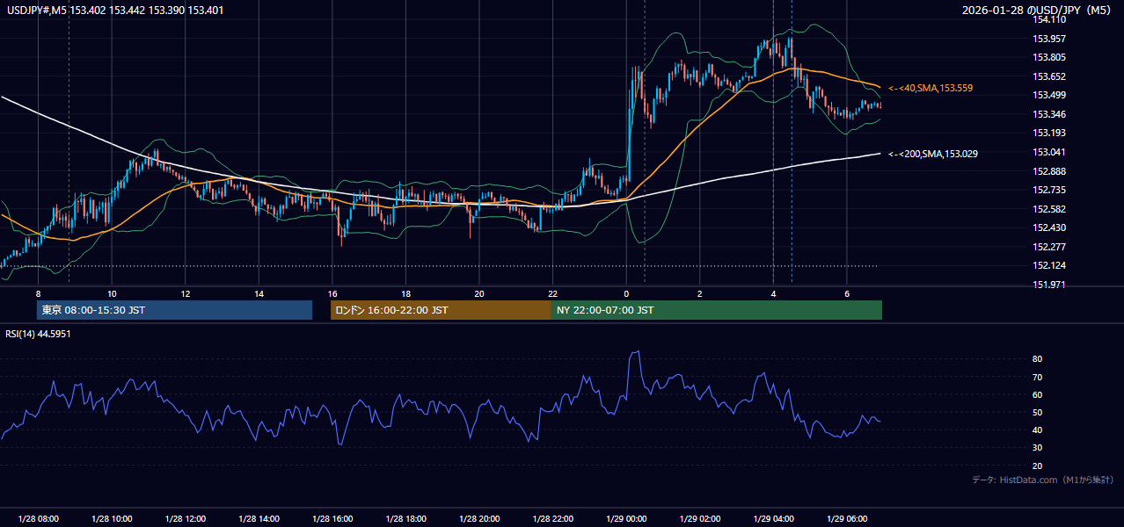The height and width of the screenshot is (527, 1124).
Task: Click bottom time label 1/28 08:00
Action: click(38, 519)
